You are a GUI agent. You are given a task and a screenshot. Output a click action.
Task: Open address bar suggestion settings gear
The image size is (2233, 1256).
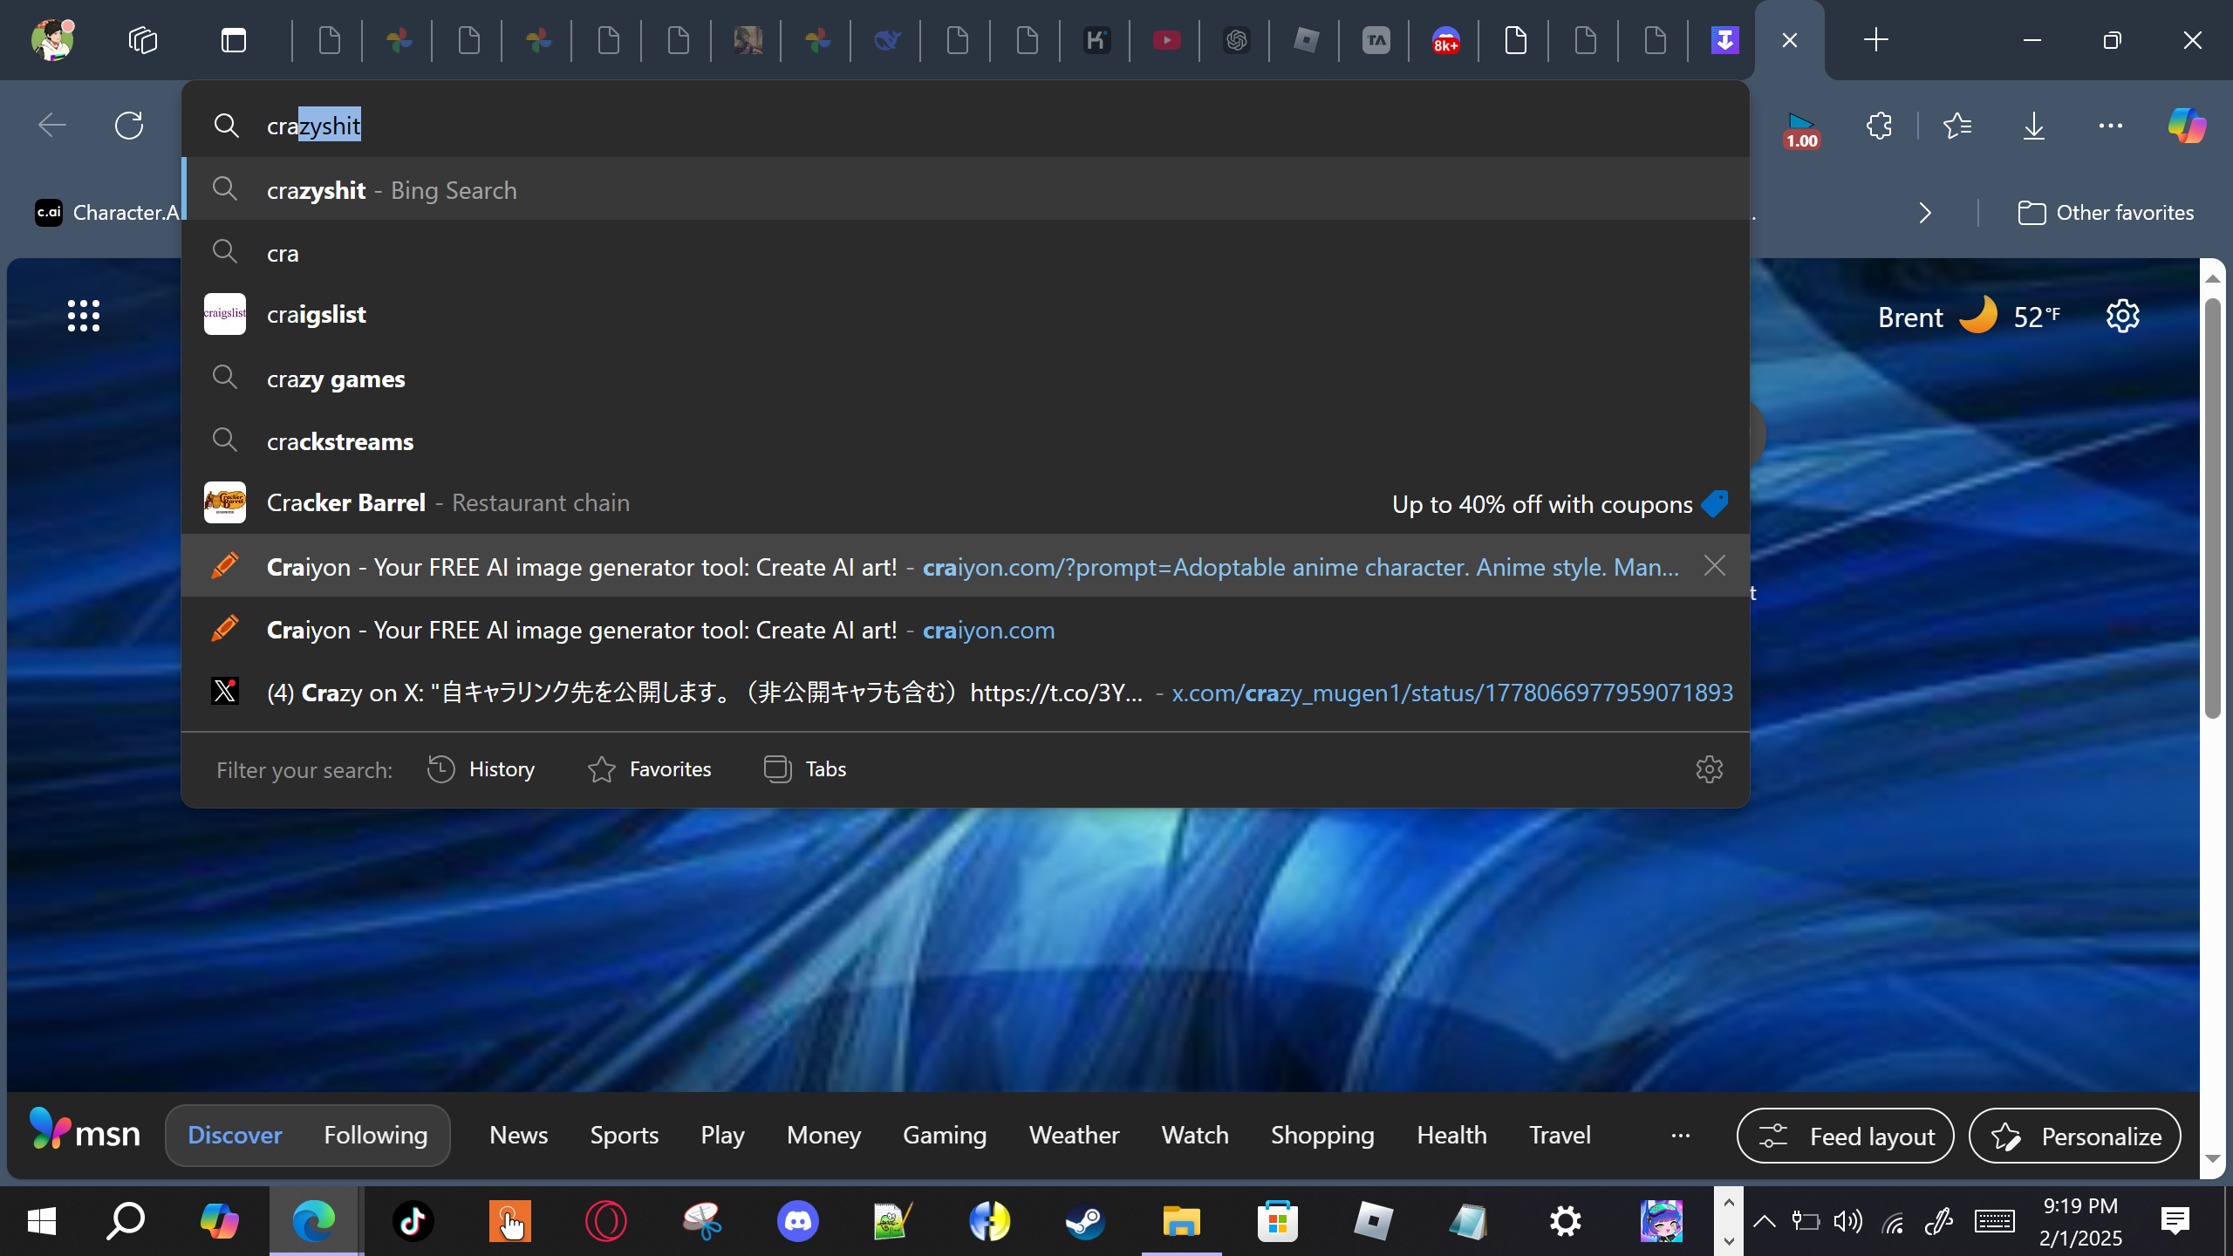(1709, 769)
